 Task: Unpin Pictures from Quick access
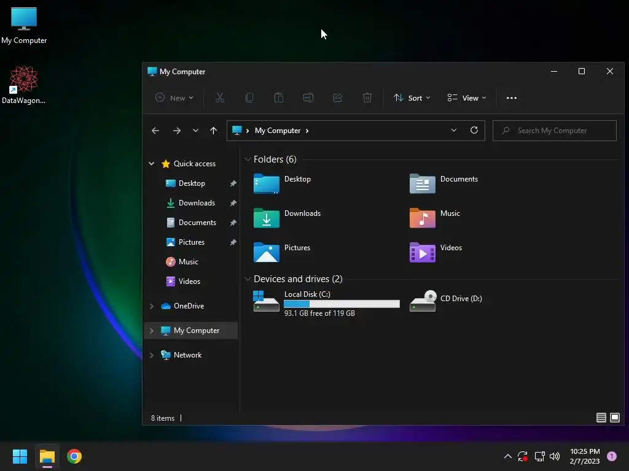[233, 242]
